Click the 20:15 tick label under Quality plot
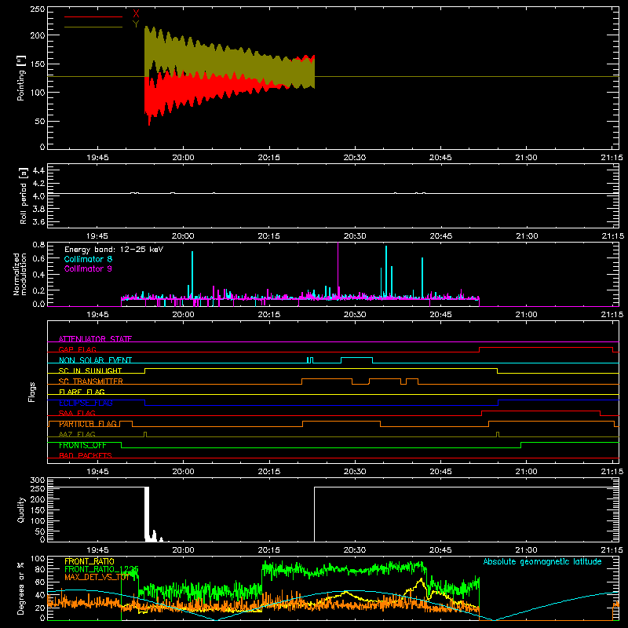 (x=268, y=550)
